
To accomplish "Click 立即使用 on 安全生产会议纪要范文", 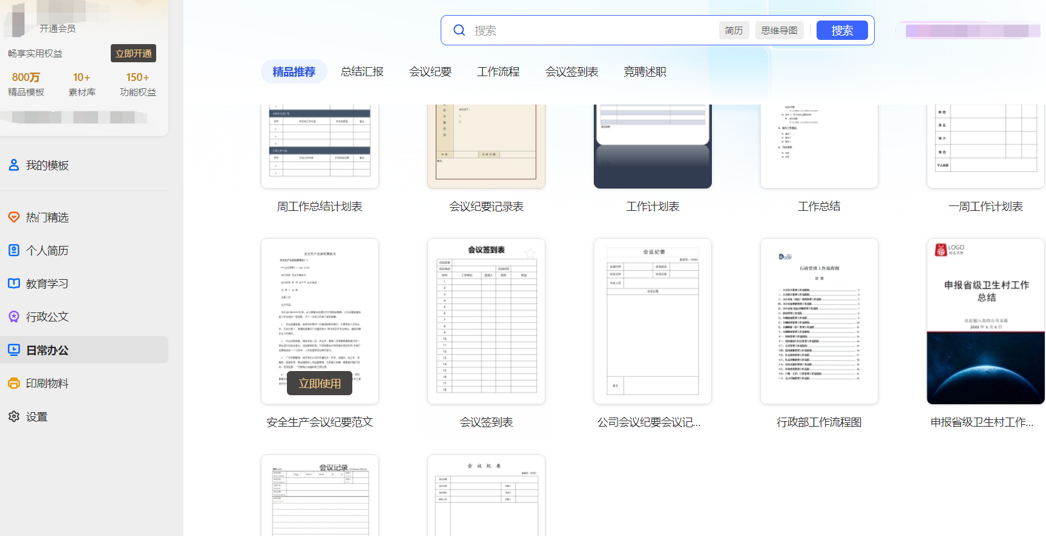I will 320,383.
